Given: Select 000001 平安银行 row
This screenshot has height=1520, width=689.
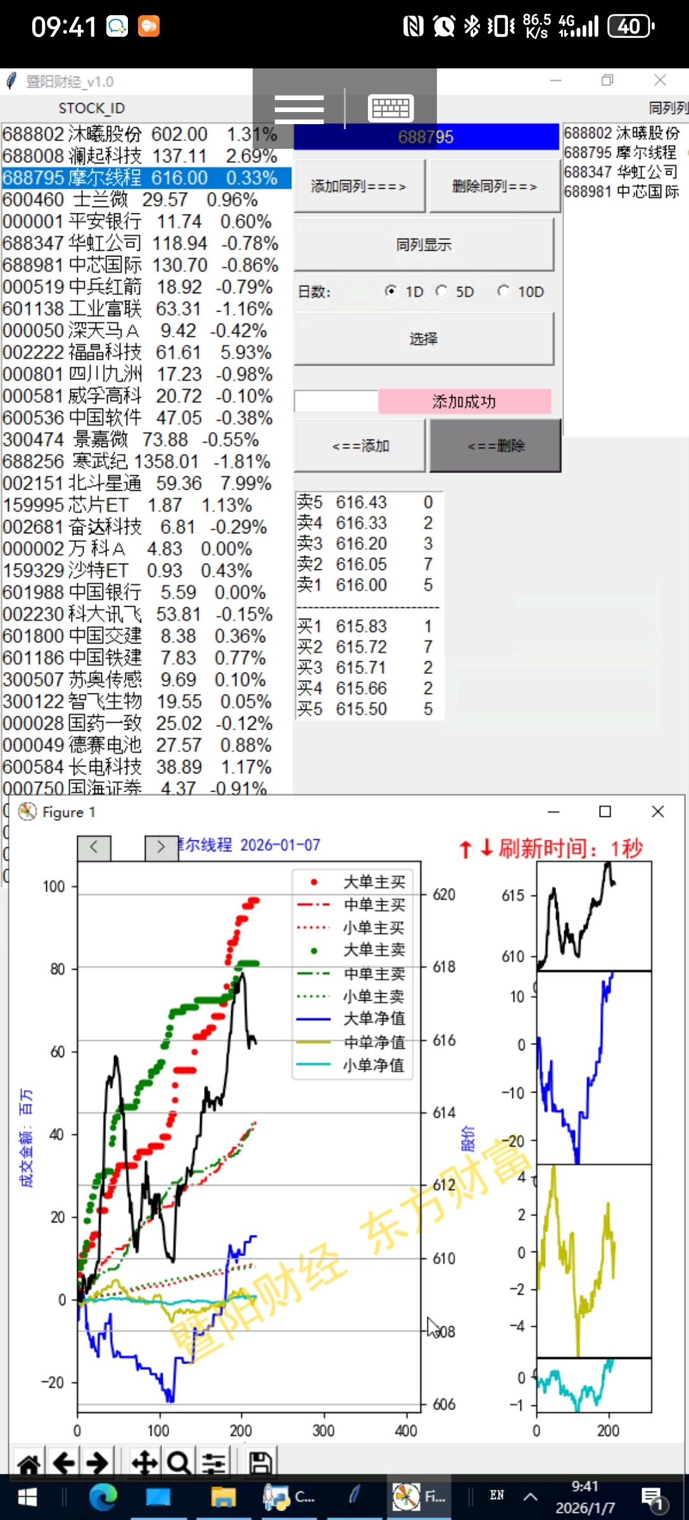Looking at the screenshot, I should [146, 222].
